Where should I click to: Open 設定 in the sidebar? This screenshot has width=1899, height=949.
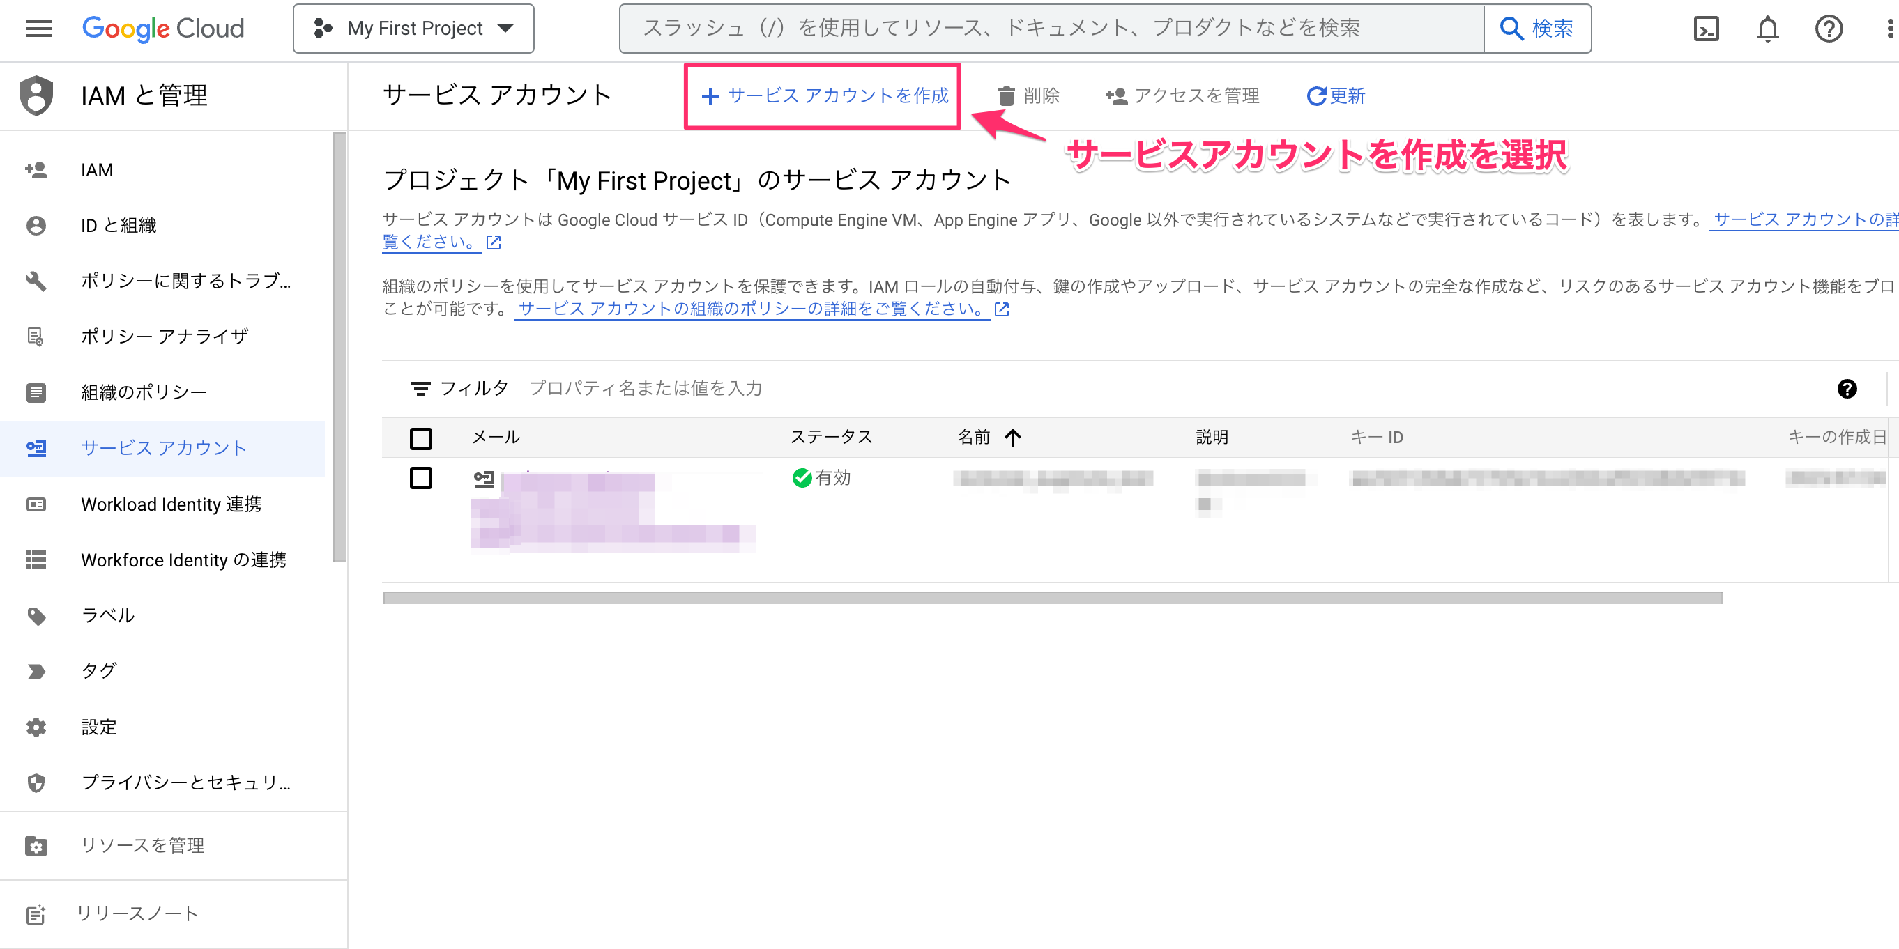pos(162,727)
